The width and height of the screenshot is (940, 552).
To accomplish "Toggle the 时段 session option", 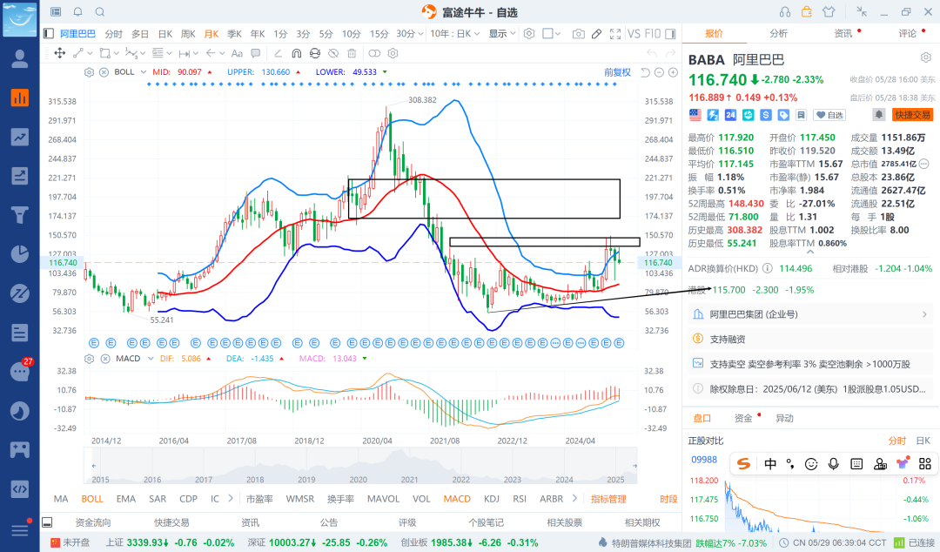I will (x=668, y=499).
